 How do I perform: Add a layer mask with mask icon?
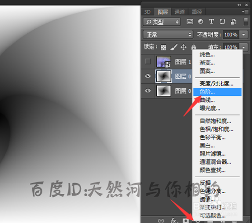(x=185, y=220)
